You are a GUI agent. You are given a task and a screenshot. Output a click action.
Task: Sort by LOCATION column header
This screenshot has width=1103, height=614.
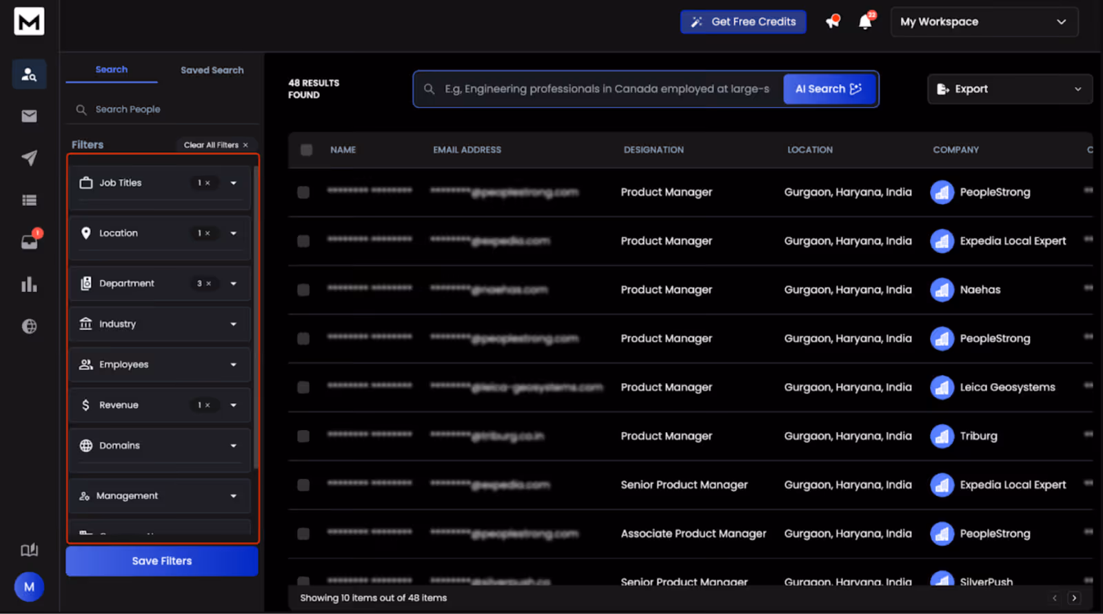(x=810, y=150)
